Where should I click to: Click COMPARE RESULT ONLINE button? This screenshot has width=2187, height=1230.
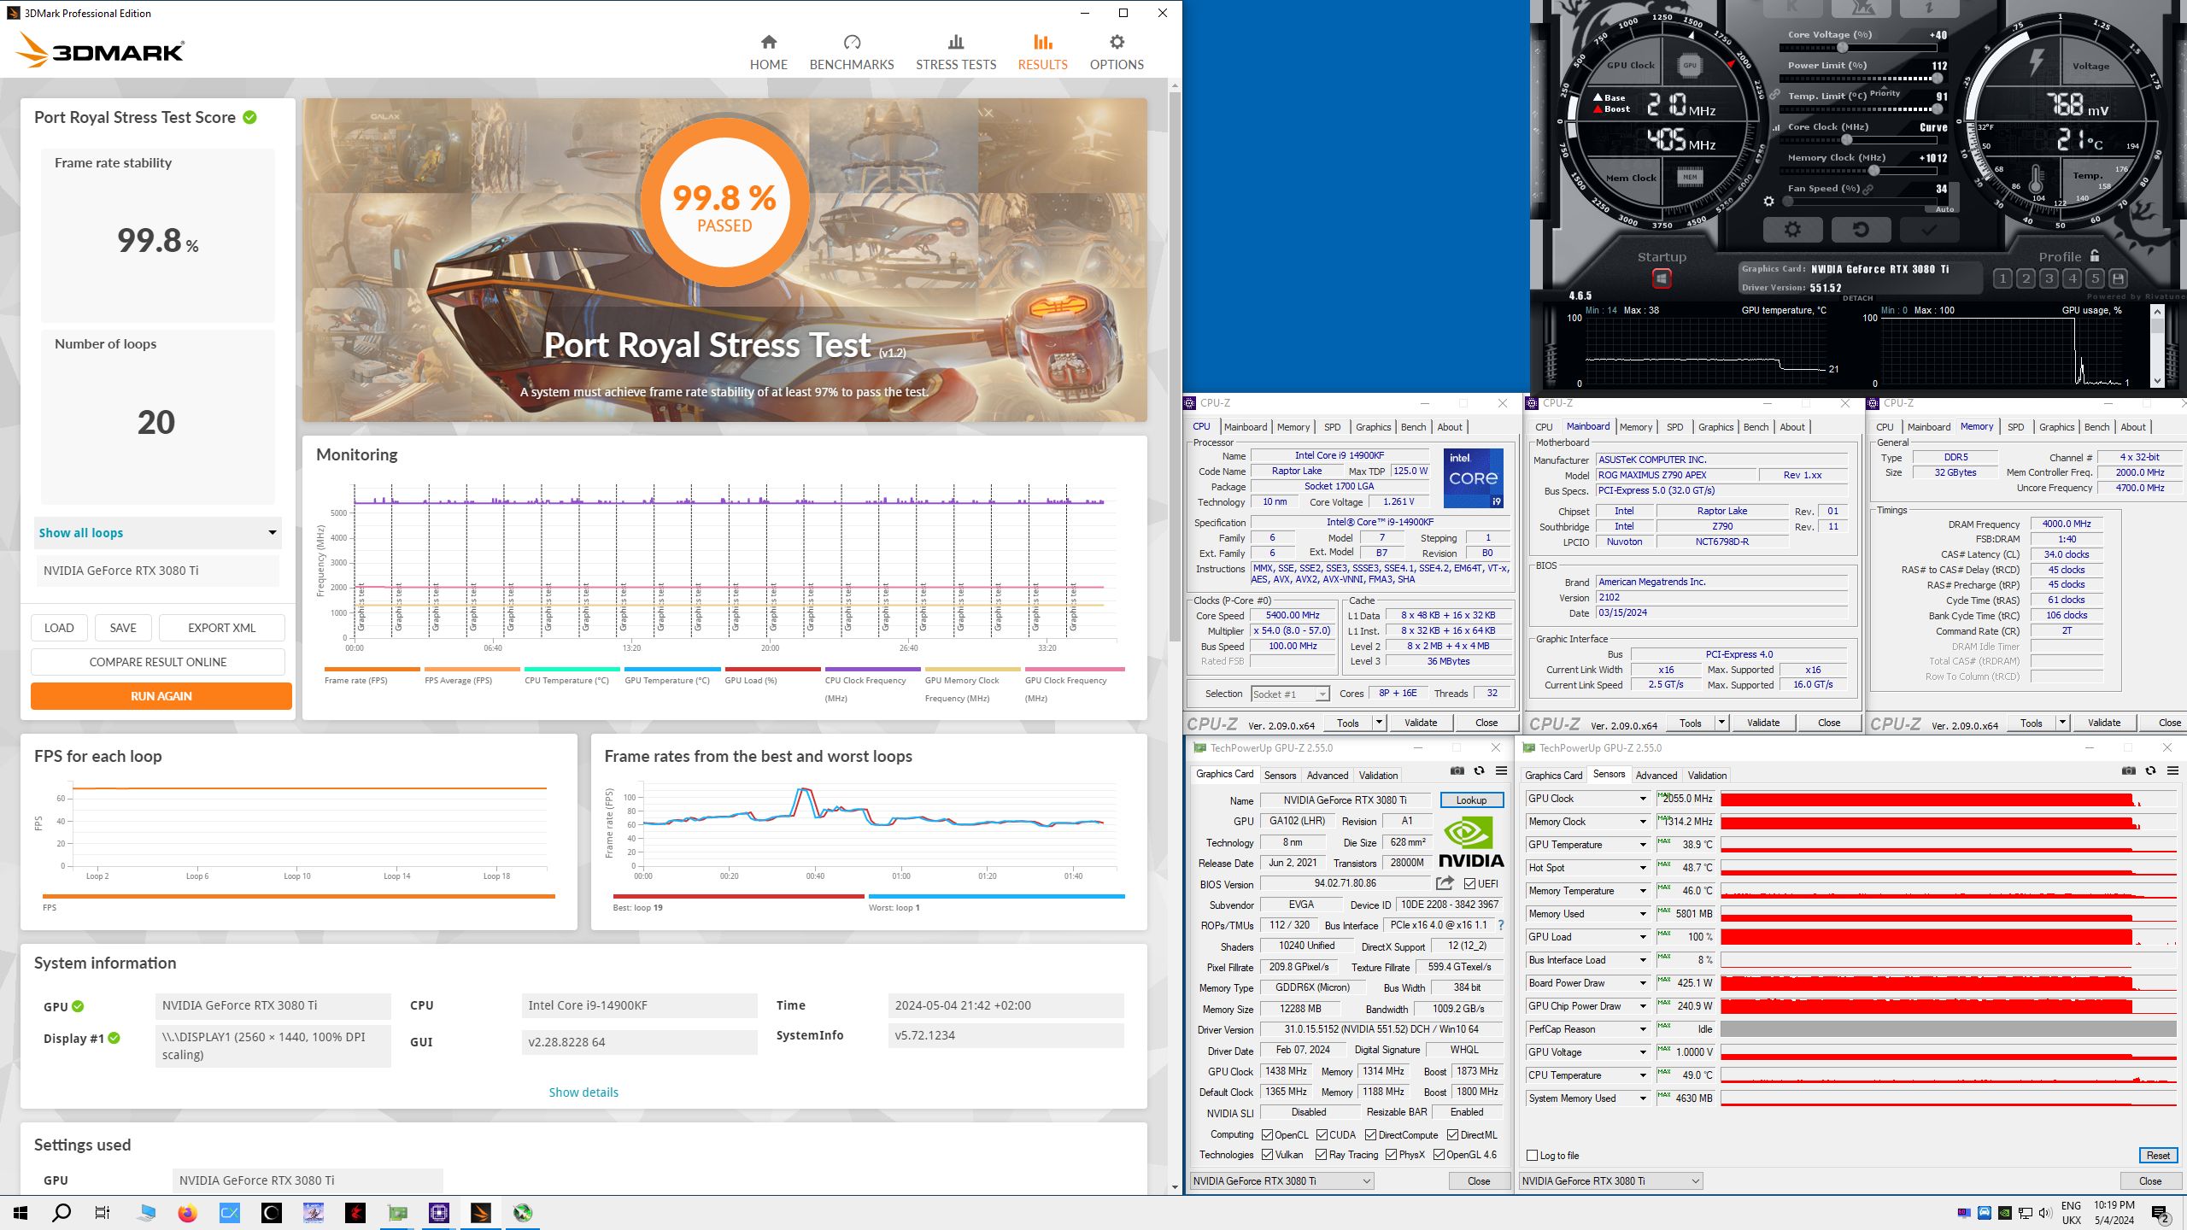pyautogui.click(x=158, y=662)
